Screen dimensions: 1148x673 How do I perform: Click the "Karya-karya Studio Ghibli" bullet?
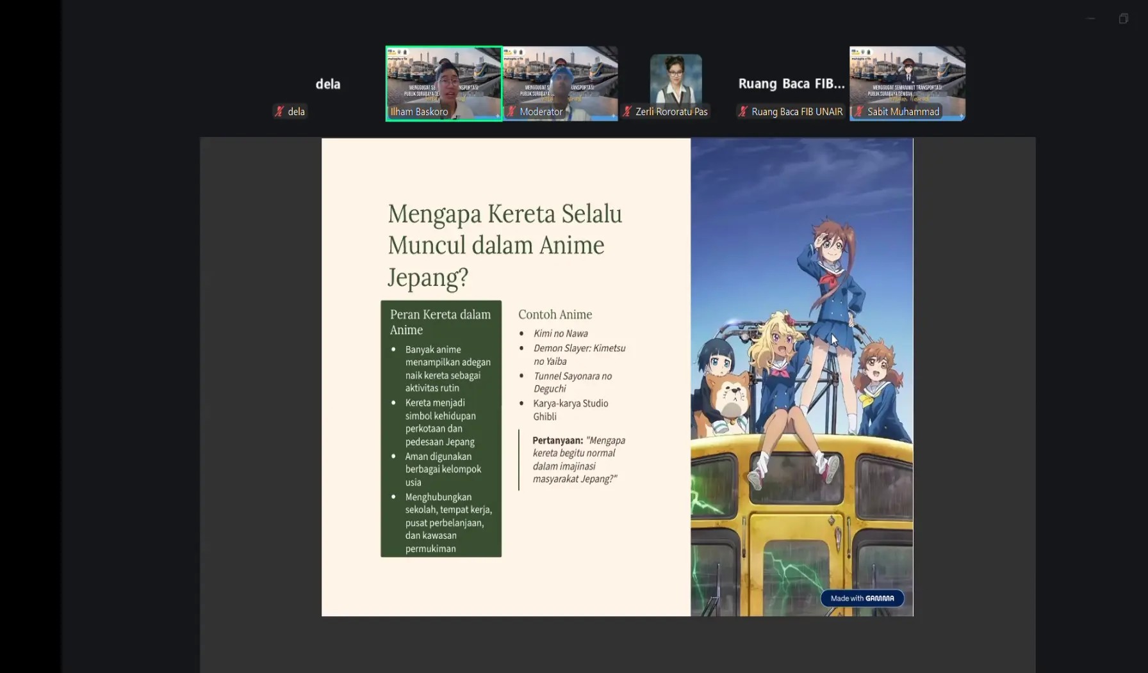[571, 410]
